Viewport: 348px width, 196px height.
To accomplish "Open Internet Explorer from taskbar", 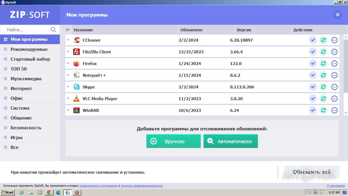I will click(21, 192).
